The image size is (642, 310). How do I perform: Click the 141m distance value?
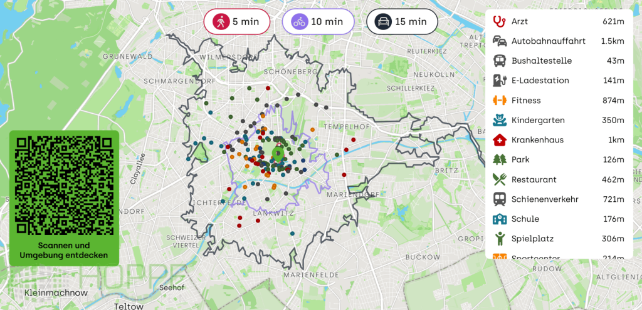point(613,81)
